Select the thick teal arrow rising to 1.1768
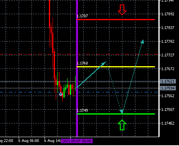 point(92,75)
